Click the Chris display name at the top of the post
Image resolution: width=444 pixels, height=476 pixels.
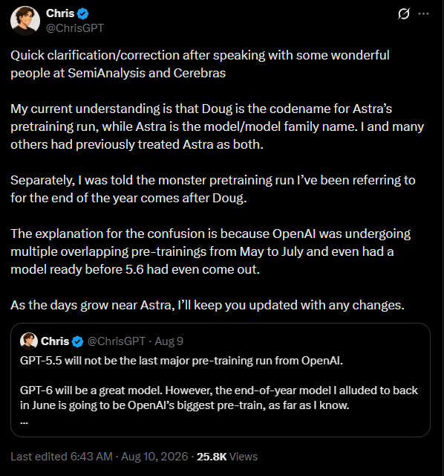60,13
